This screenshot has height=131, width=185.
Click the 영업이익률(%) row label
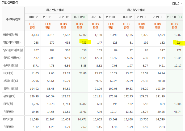pyautogui.click(x=12, y=58)
